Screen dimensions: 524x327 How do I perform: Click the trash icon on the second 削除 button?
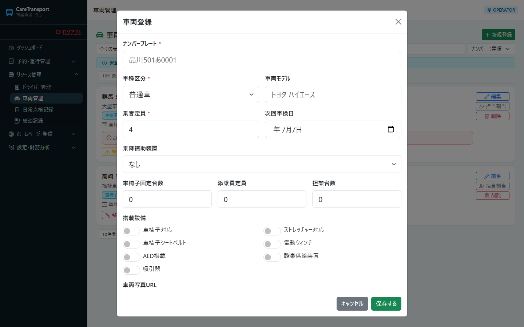[487, 196]
